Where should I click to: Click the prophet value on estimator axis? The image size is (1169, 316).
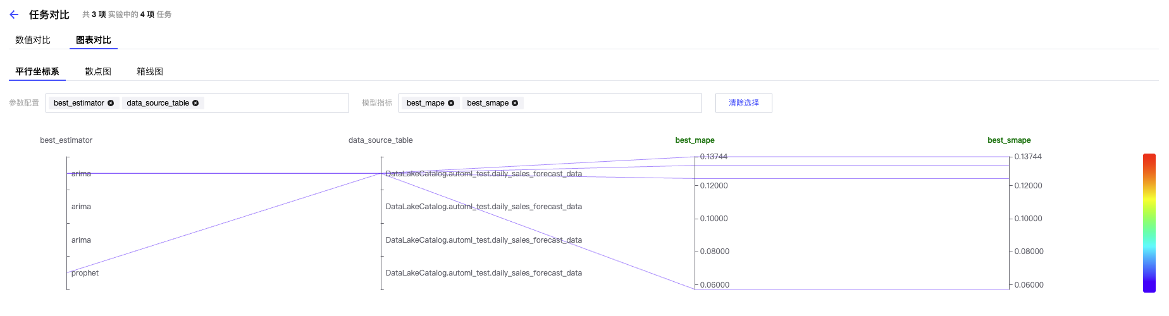pos(85,273)
